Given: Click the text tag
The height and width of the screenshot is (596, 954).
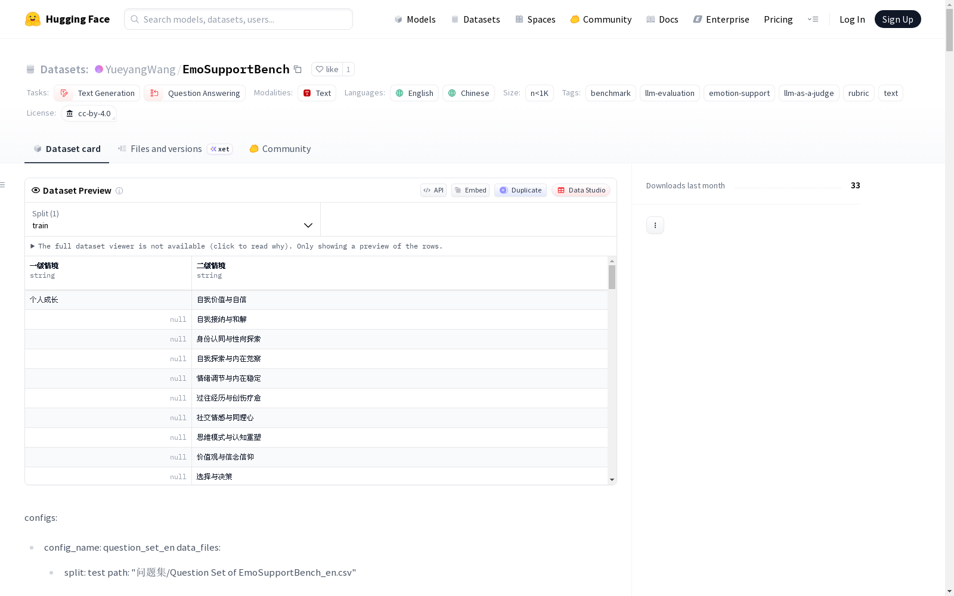Looking at the screenshot, I should 891,93.
